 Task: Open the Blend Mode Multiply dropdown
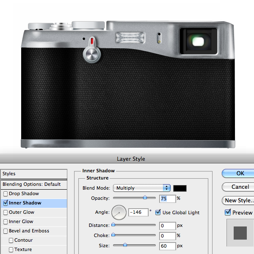pyautogui.click(x=142, y=188)
